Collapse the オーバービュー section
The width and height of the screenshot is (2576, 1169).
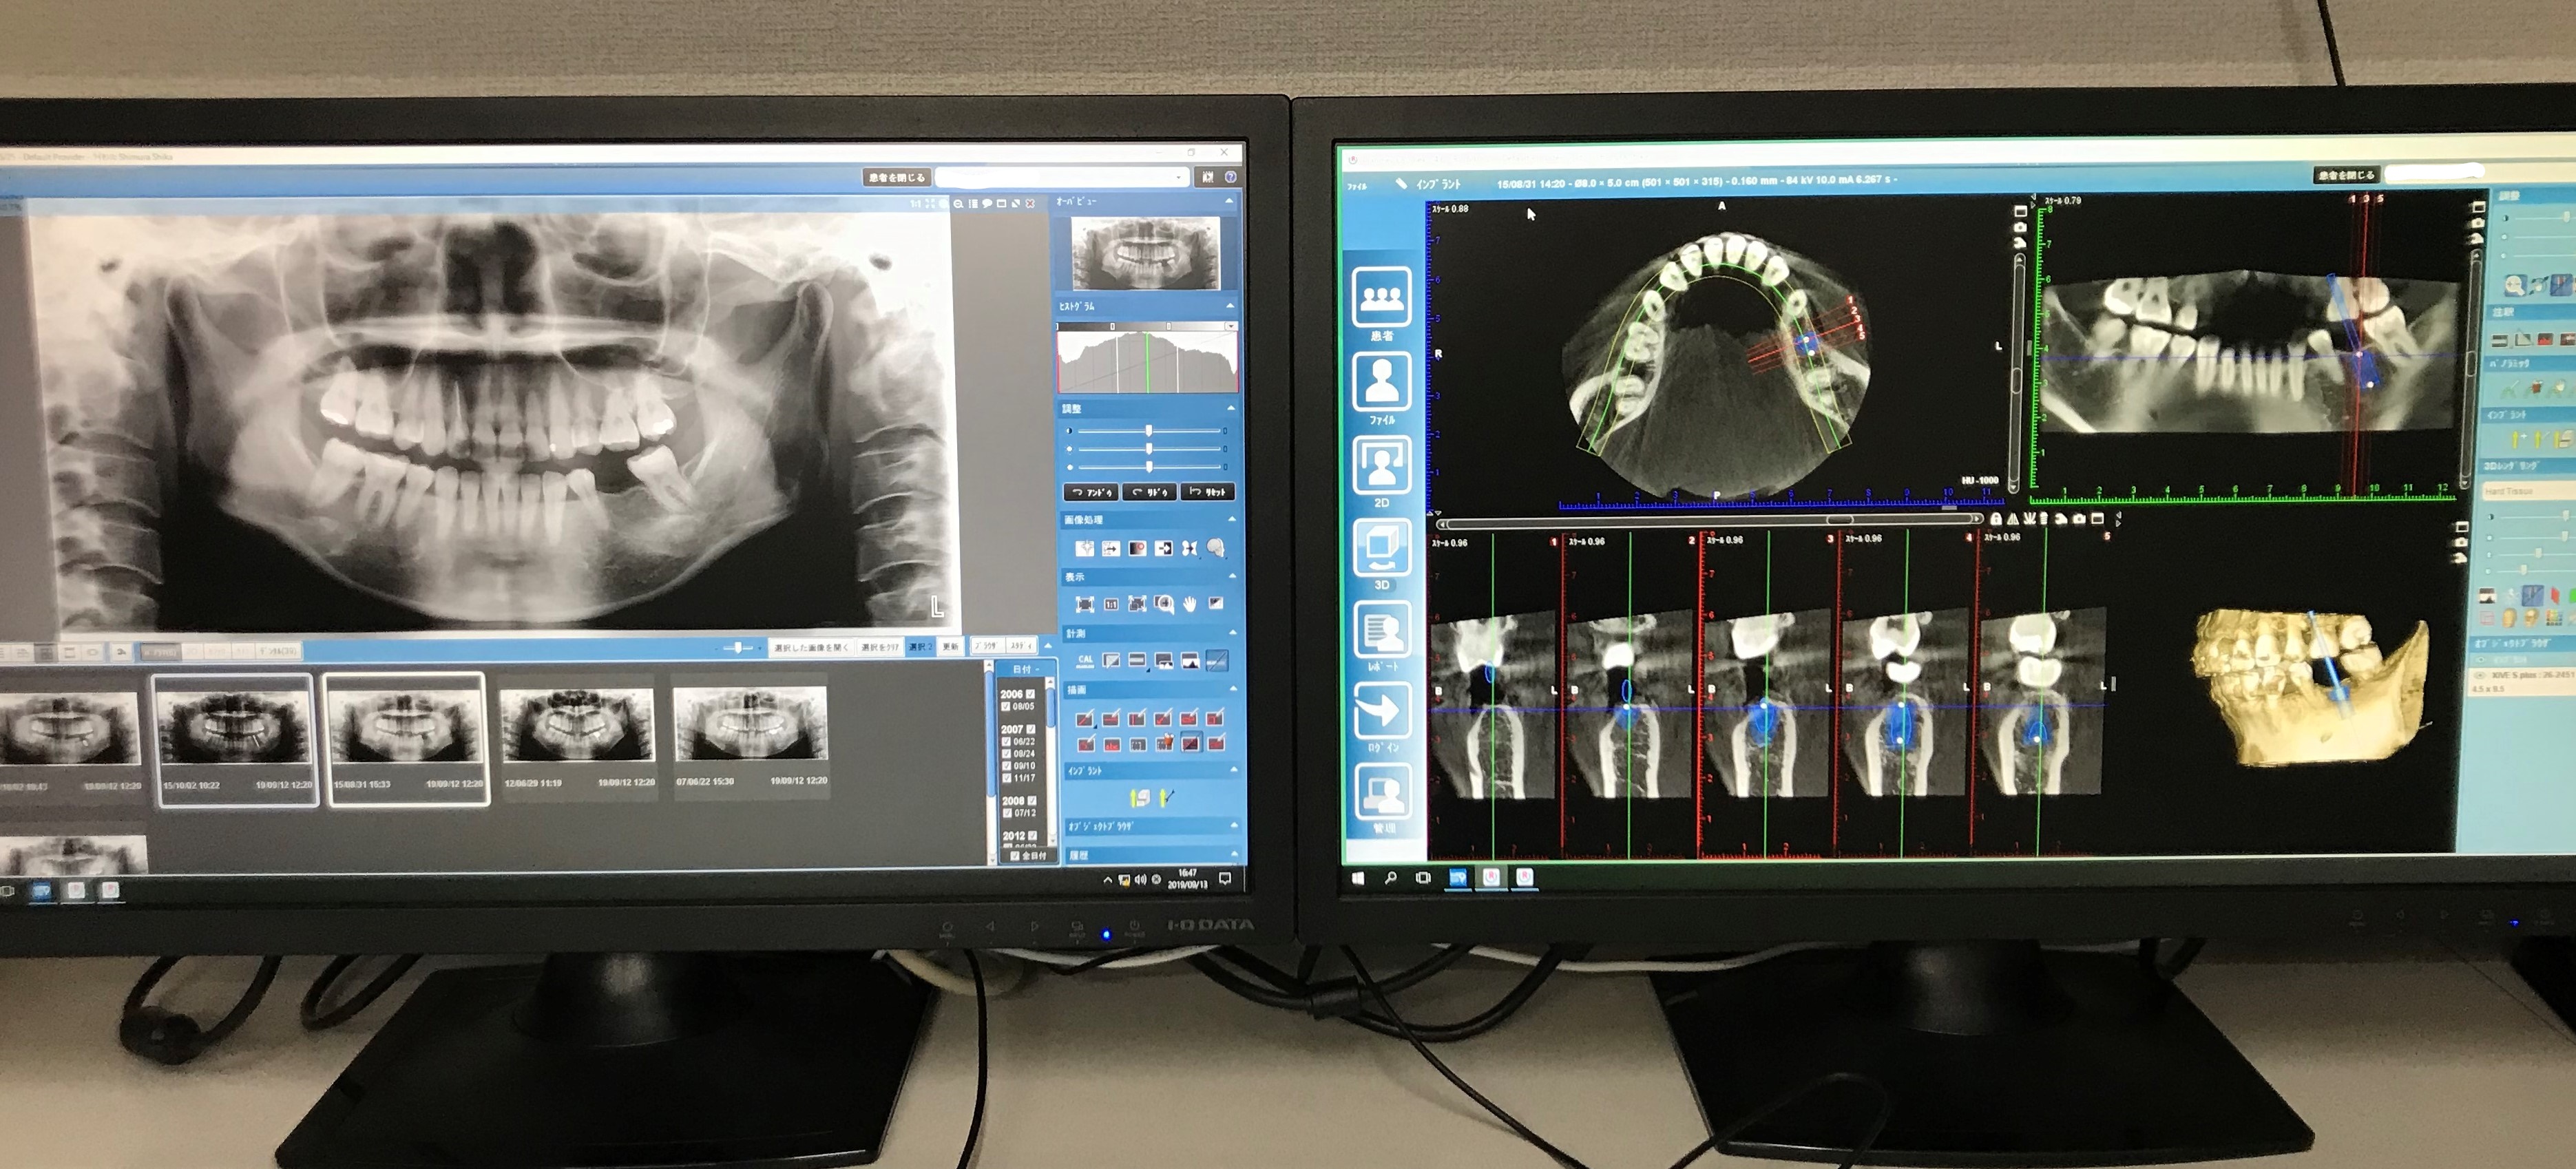[x=1230, y=201]
